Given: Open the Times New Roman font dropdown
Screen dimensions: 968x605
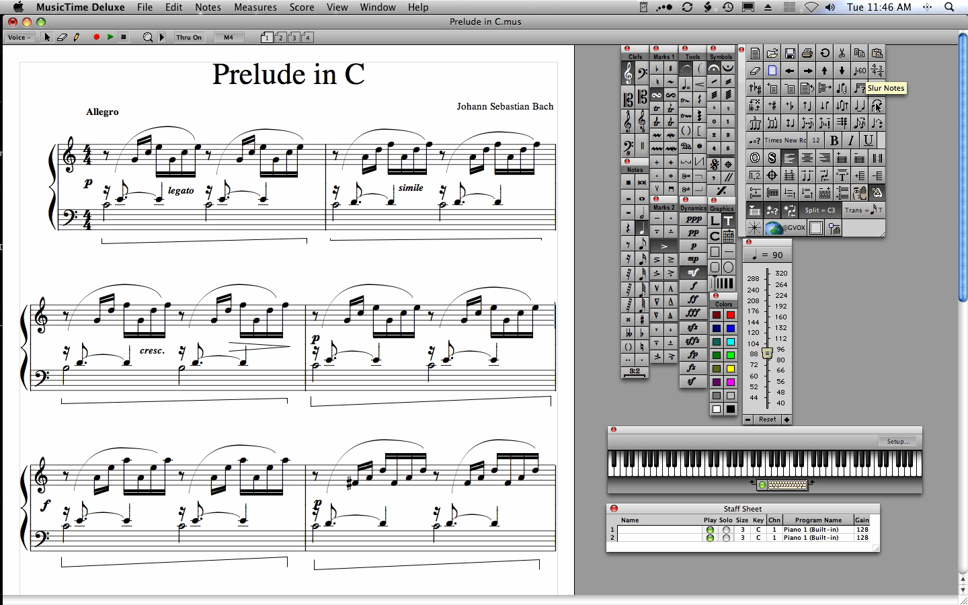Looking at the screenshot, I should click(785, 140).
